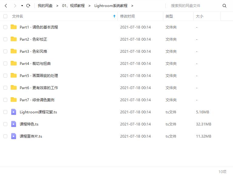Click the blue sort-direction arrow in the 文件名 column
Viewport: 233px width, 177px height.
point(114,16)
